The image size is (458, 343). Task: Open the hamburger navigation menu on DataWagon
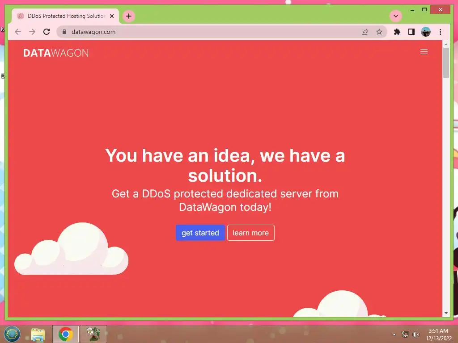click(424, 52)
